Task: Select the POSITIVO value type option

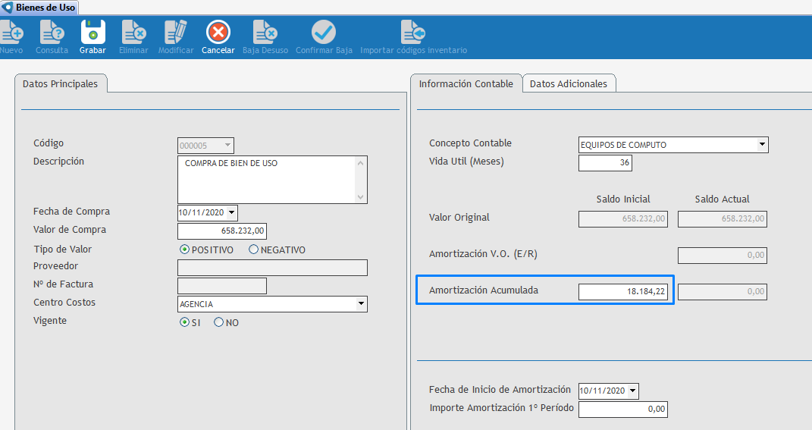Action: click(x=184, y=250)
